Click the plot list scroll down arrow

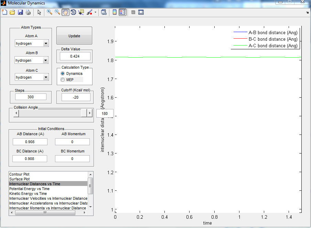(90, 207)
